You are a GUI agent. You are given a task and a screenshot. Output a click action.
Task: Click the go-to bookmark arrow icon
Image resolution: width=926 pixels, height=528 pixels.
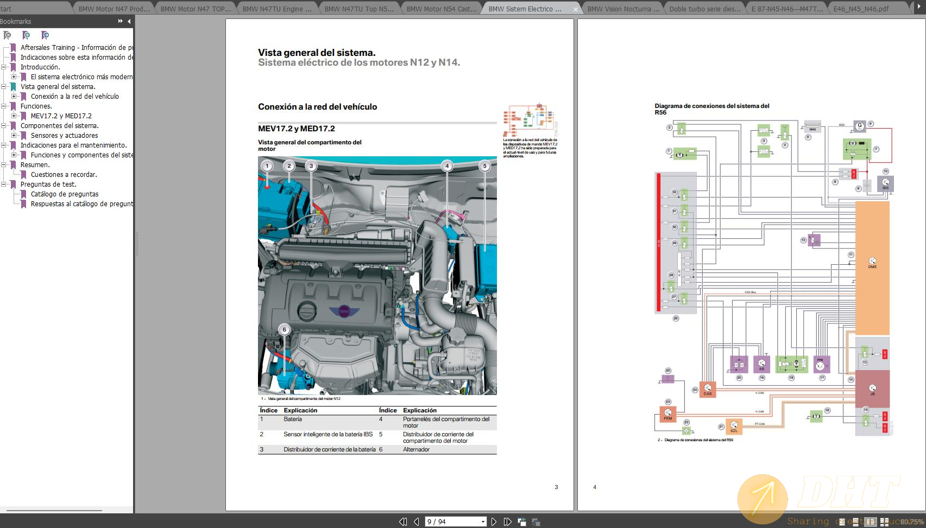pos(46,35)
